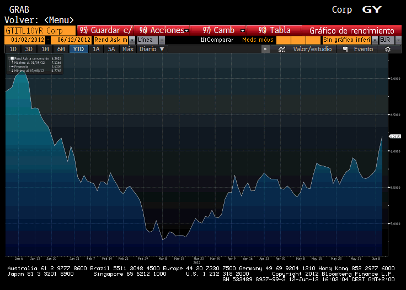Image resolution: width=406 pixels, height=290 pixels.
Task: Select the YTD time range tab
Action: tap(78, 49)
